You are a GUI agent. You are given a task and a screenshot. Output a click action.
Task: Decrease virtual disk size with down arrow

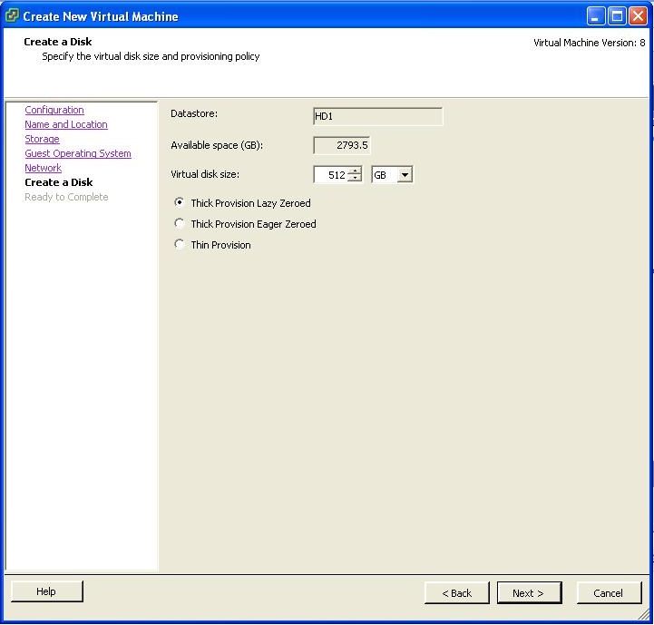tap(355, 179)
